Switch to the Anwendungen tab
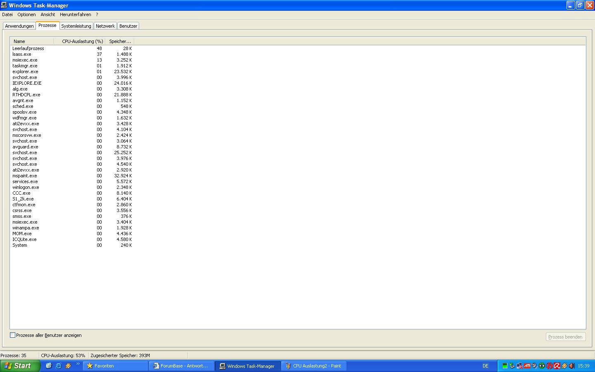The height and width of the screenshot is (372, 595). [x=19, y=26]
